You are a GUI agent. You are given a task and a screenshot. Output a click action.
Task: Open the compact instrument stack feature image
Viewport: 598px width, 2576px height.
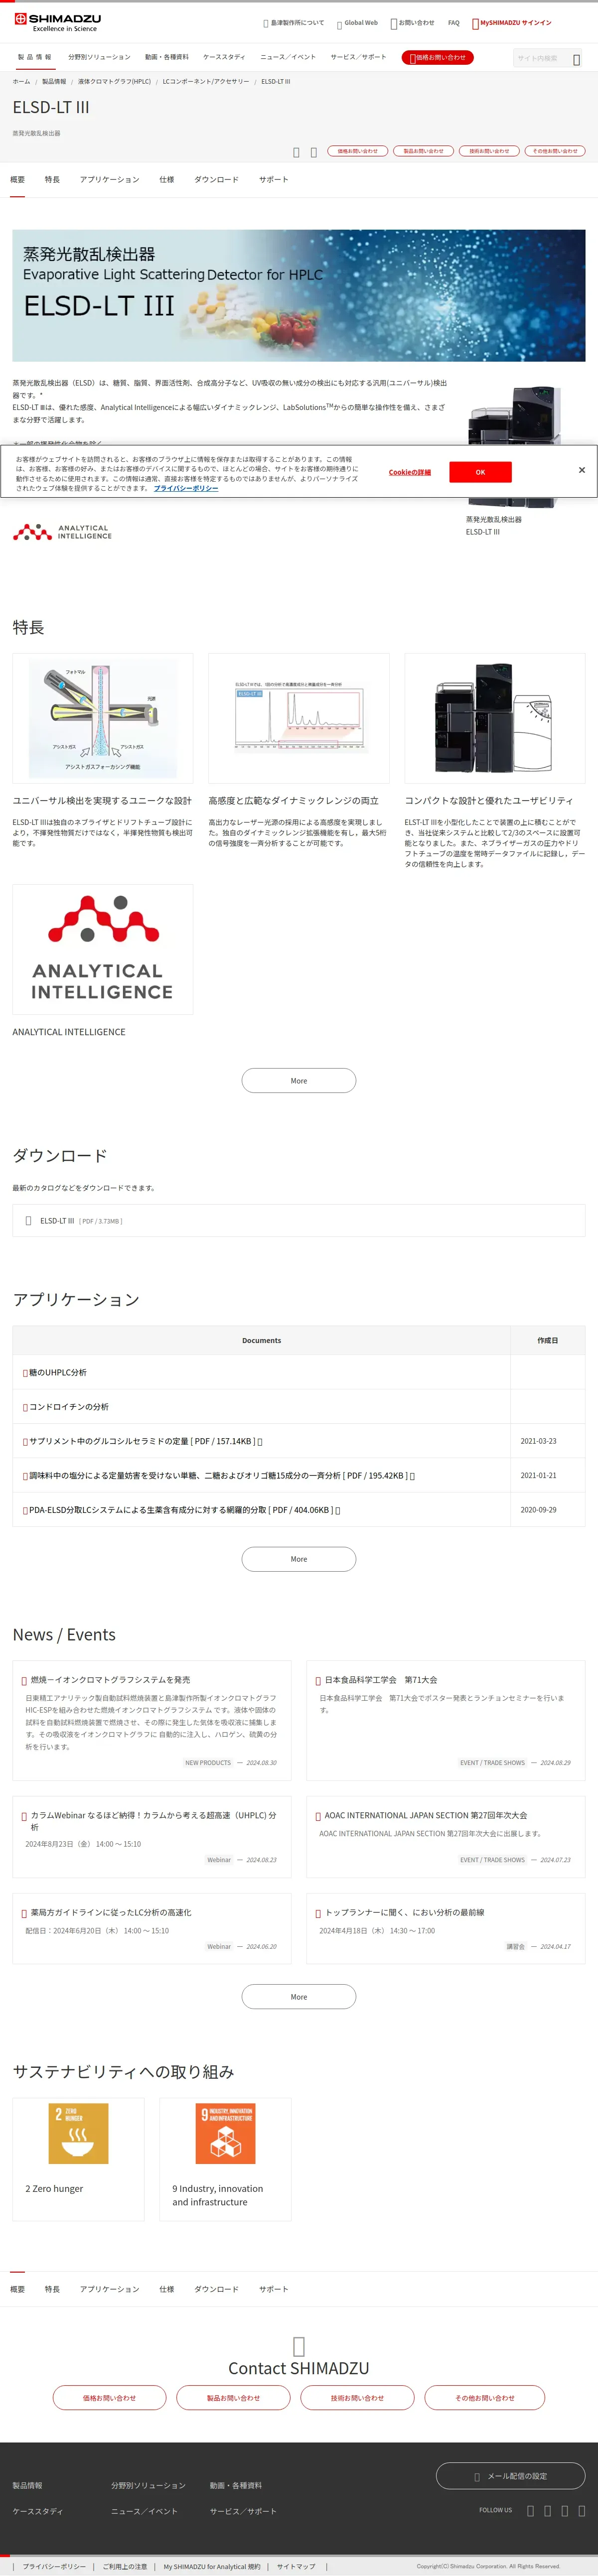tap(495, 718)
